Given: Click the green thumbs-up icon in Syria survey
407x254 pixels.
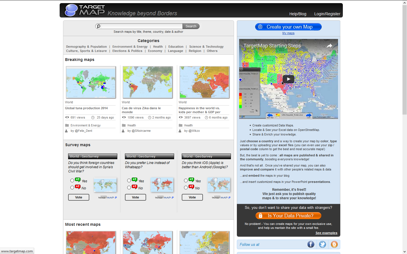Looking at the screenshot, I should coord(78,180).
